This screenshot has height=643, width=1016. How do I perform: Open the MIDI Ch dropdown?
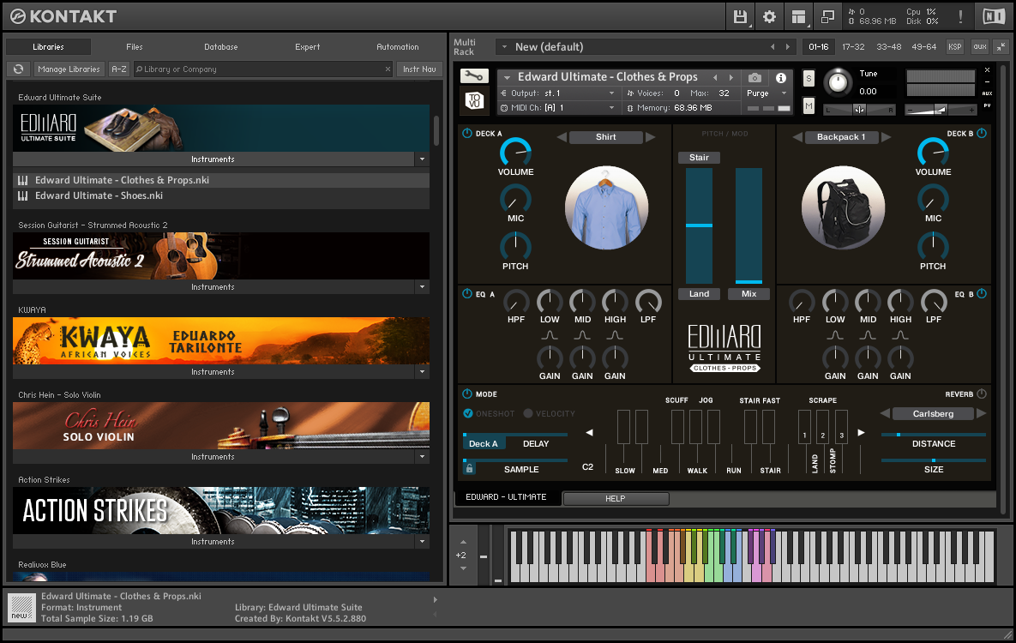tap(611, 108)
